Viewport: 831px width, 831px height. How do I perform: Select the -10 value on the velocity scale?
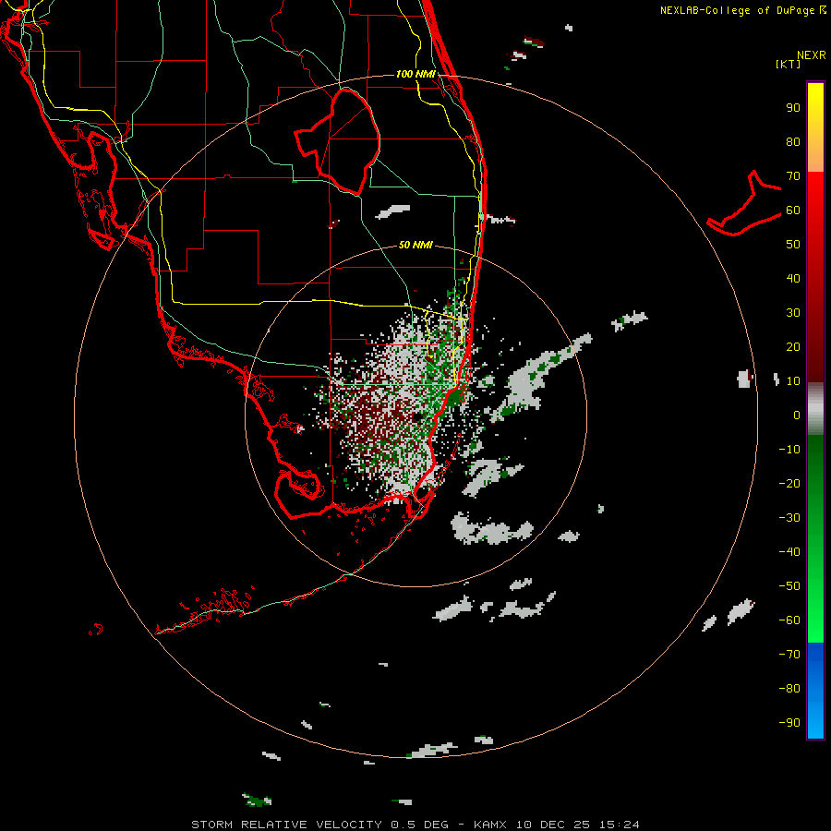pyautogui.click(x=789, y=450)
